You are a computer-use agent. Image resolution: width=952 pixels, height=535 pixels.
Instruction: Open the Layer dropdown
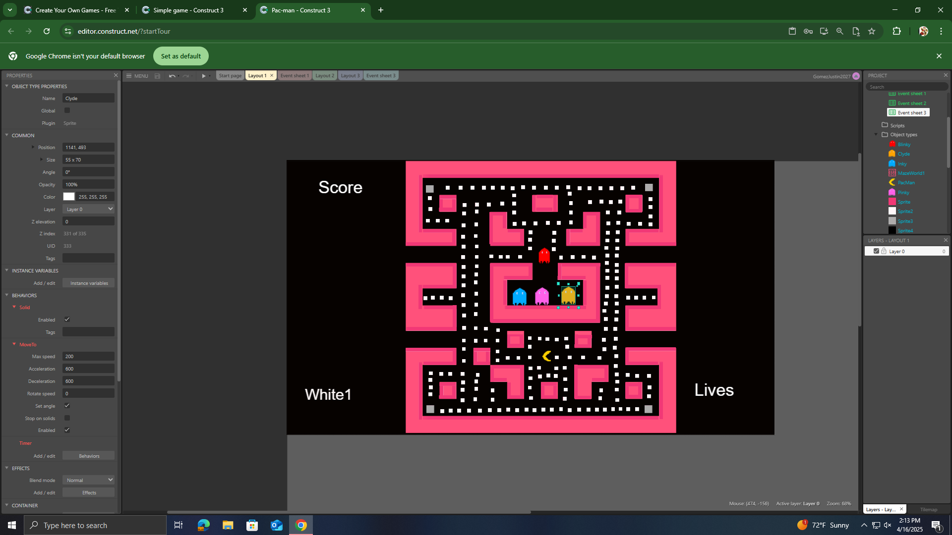coord(89,209)
